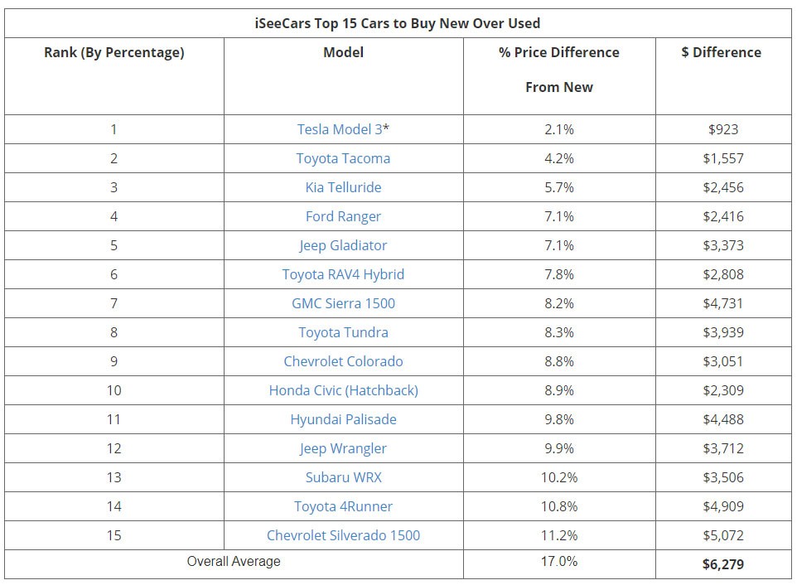The width and height of the screenshot is (797, 585).
Task: Click the $ Difference column header
Action: [722, 53]
